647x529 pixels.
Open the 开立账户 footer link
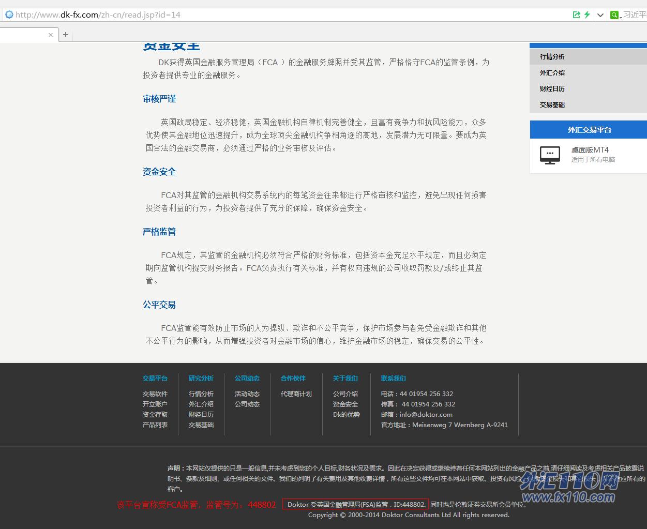155,404
